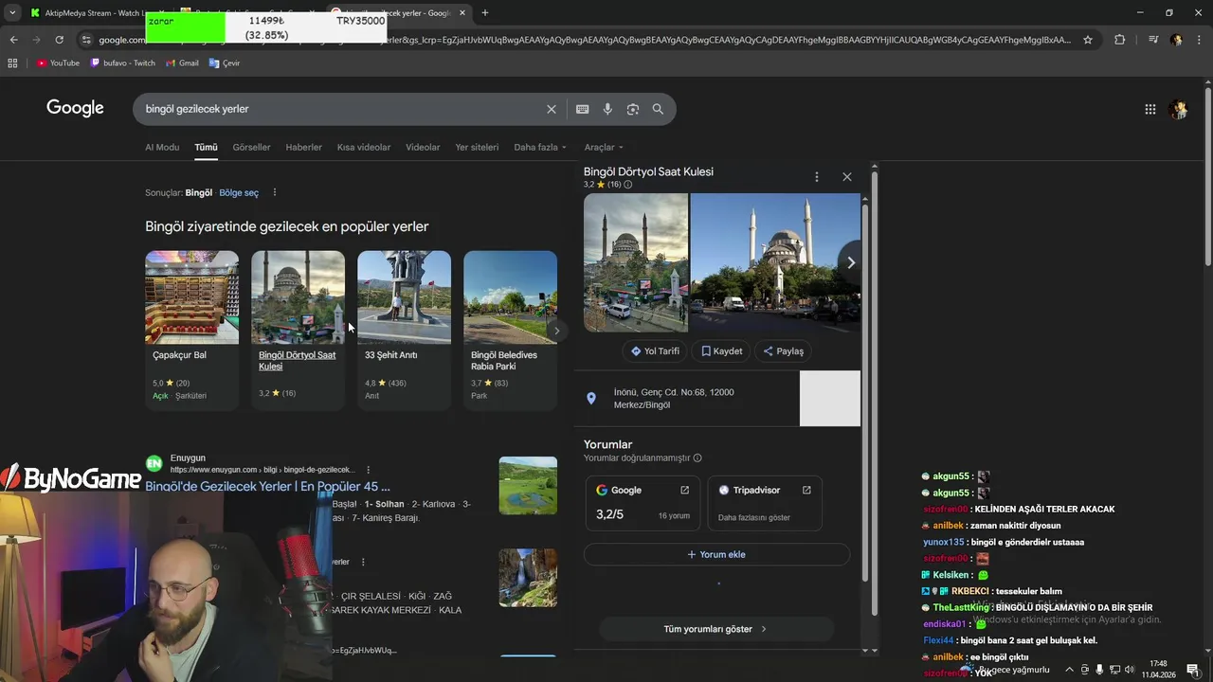Expand Tüm yorumları göster reviews

coord(715,629)
